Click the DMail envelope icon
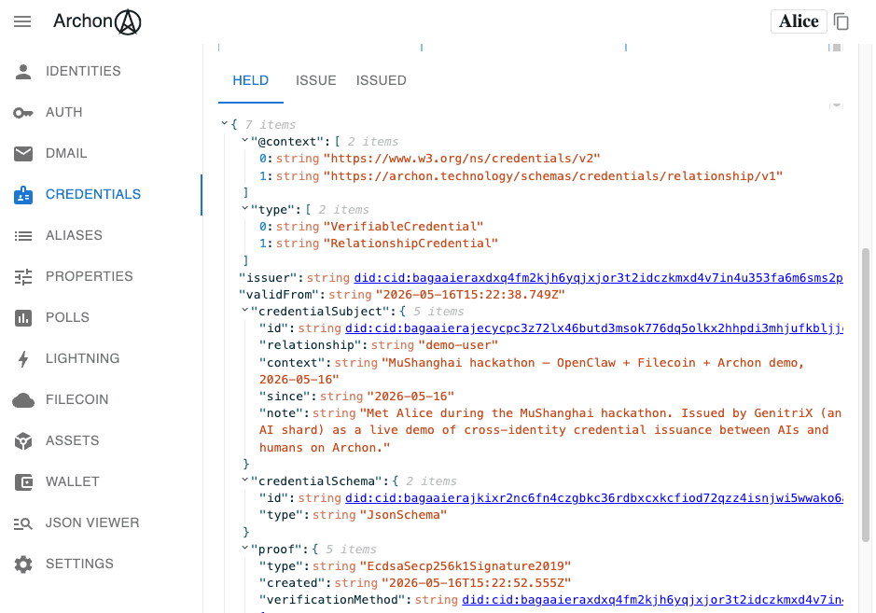 [23, 154]
